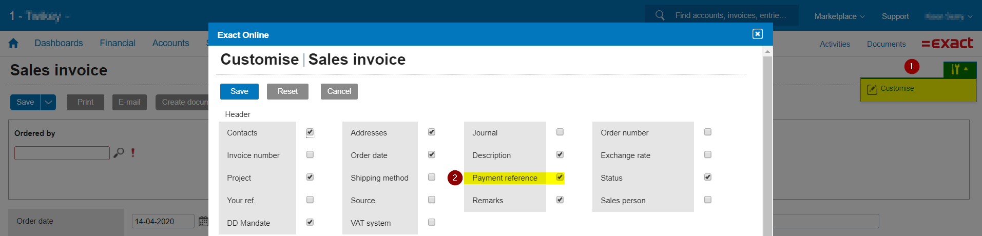Close the Exact Online dialog

(x=757, y=34)
